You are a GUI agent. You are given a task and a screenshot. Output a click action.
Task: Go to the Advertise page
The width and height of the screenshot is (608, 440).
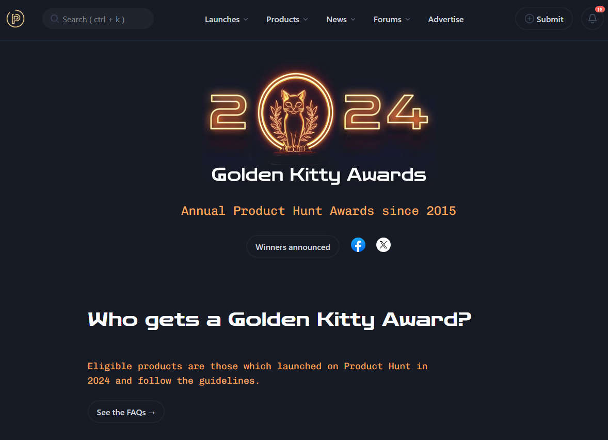point(445,19)
